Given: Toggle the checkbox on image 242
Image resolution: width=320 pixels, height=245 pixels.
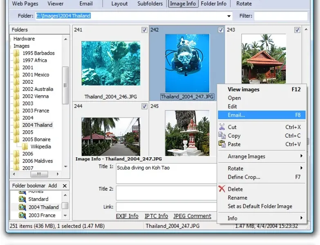Looking at the screenshot, I should (221, 30).
